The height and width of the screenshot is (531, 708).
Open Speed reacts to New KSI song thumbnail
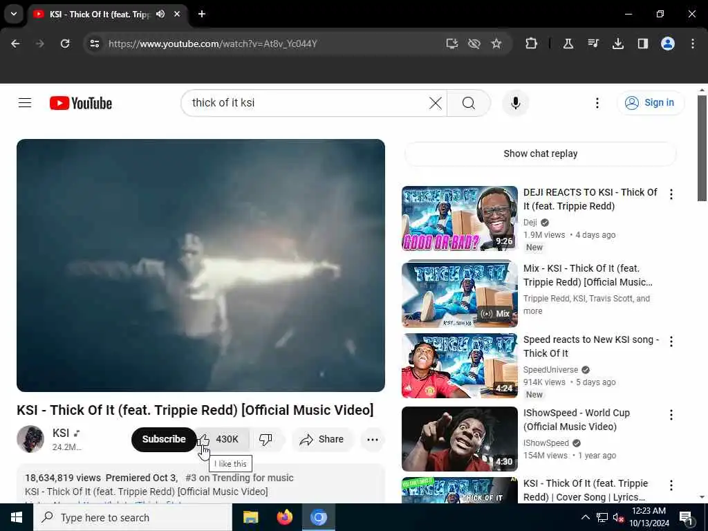click(460, 366)
